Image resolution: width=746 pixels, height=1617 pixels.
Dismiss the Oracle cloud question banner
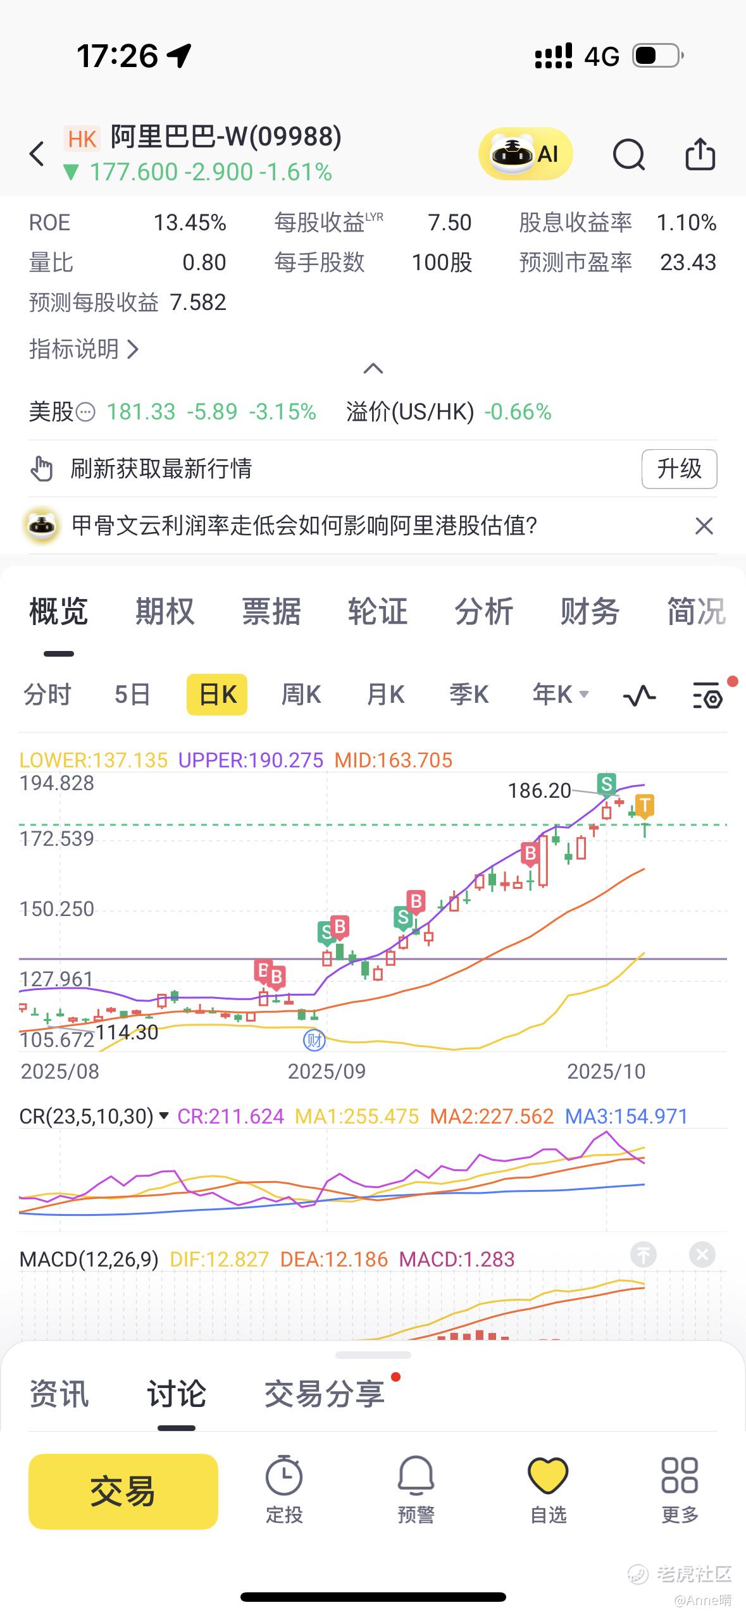(x=704, y=526)
